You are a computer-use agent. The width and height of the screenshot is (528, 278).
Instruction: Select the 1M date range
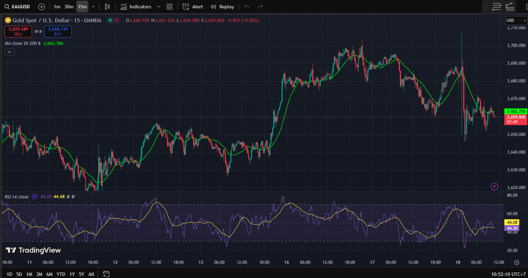point(29,274)
